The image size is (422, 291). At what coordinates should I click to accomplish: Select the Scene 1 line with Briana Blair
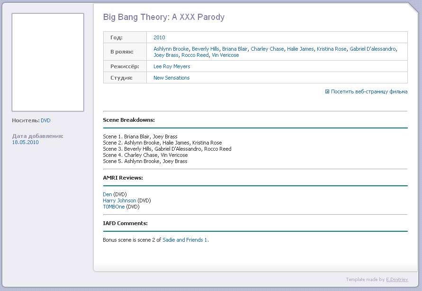[x=140, y=136]
